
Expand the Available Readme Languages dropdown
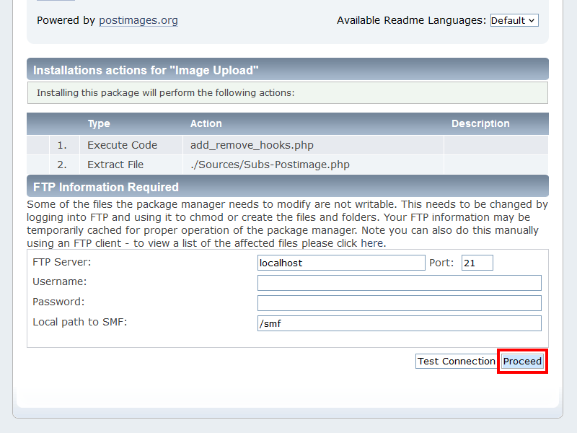coord(514,21)
